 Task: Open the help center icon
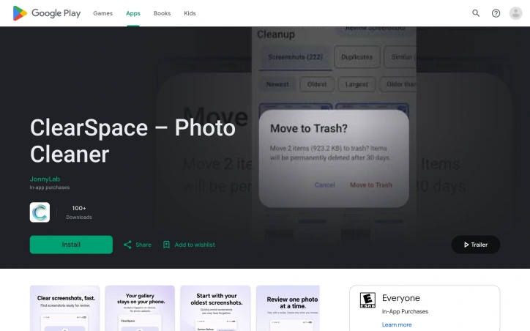[496, 13]
